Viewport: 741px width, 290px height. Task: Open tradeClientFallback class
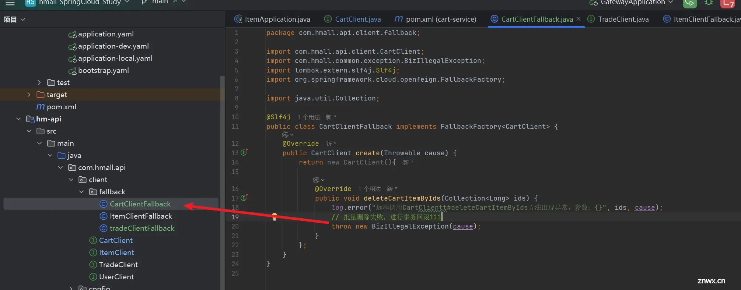pyautogui.click(x=142, y=228)
